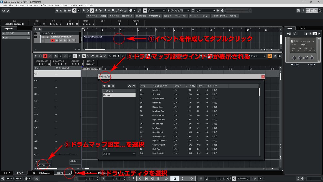Image resolution: width=323 pixels, height=182 pixels.
Task: Select the Erase tool in drum editor toolbar
Action: pyautogui.click(x=92, y=56)
